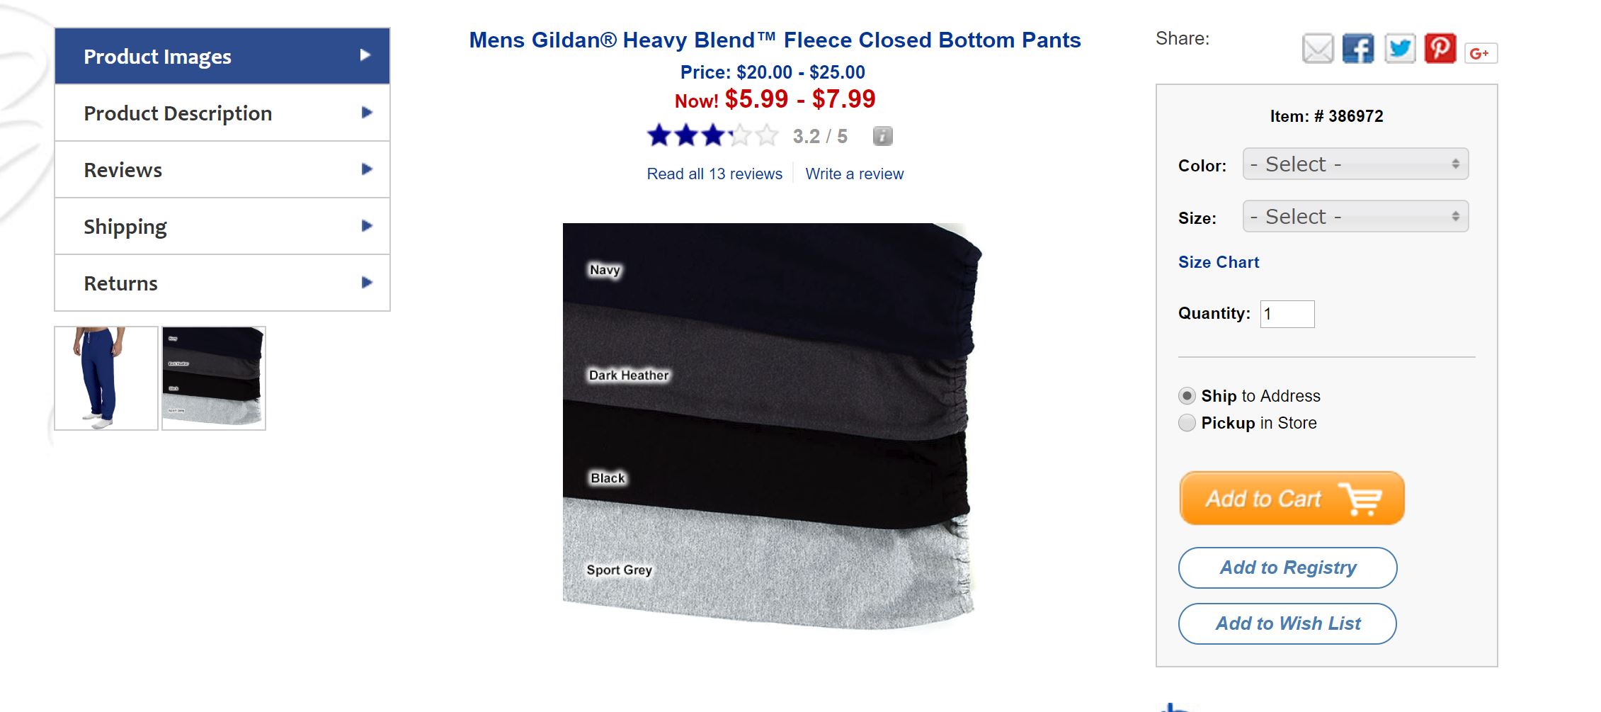The image size is (1601, 712).
Task: Share product via email envelope icon
Action: pyautogui.click(x=1318, y=49)
